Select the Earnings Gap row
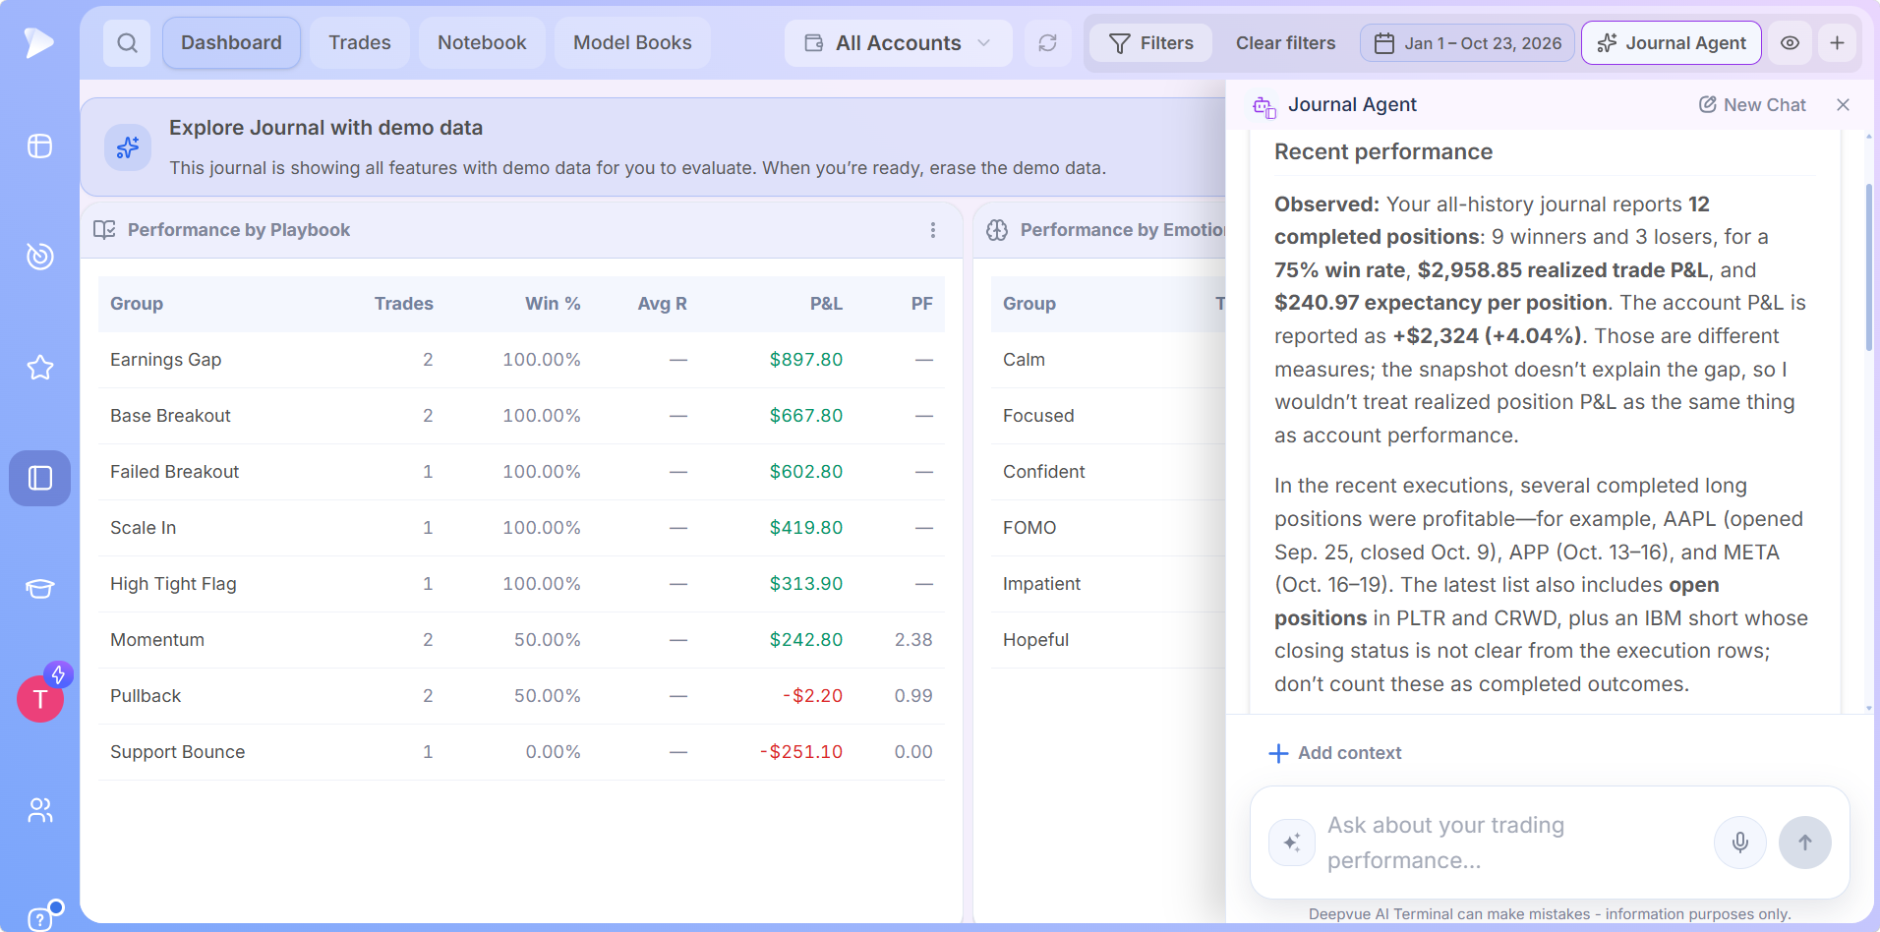The image size is (1880, 932). pyautogui.click(x=521, y=360)
